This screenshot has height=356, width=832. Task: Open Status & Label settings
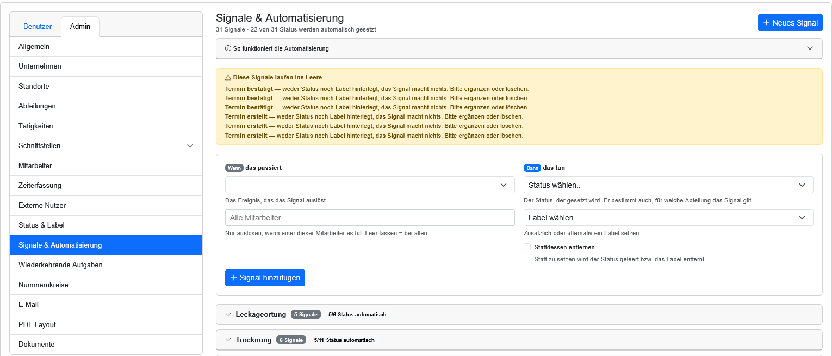(x=106, y=225)
